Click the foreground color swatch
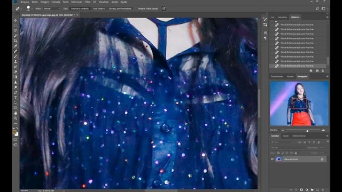 coord(14,132)
